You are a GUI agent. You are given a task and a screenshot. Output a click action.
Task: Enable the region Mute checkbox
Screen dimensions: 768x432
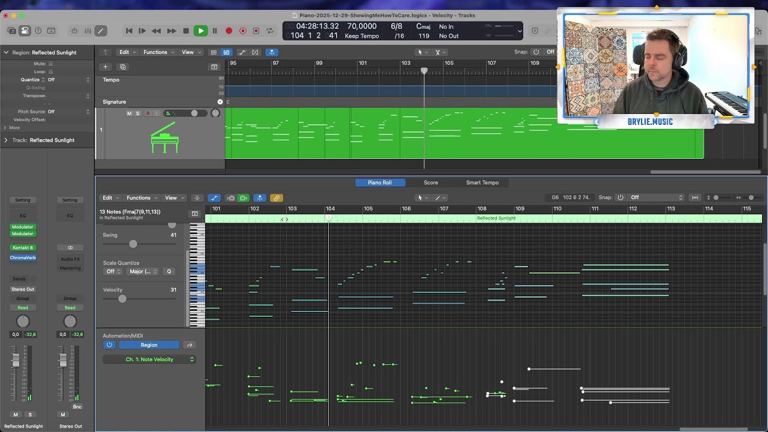click(50, 64)
